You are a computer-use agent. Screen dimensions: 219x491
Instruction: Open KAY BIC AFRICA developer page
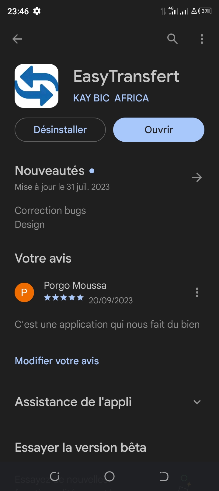coord(111,98)
